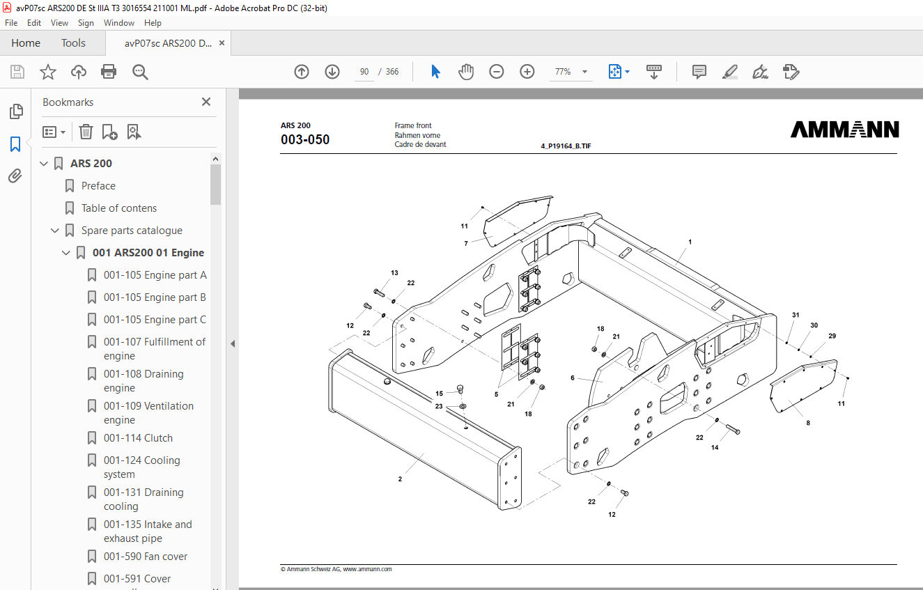Collapse the Spare parts catalogue node
The width and height of the screenshot is (923, 590).
(x=56, y=231)
